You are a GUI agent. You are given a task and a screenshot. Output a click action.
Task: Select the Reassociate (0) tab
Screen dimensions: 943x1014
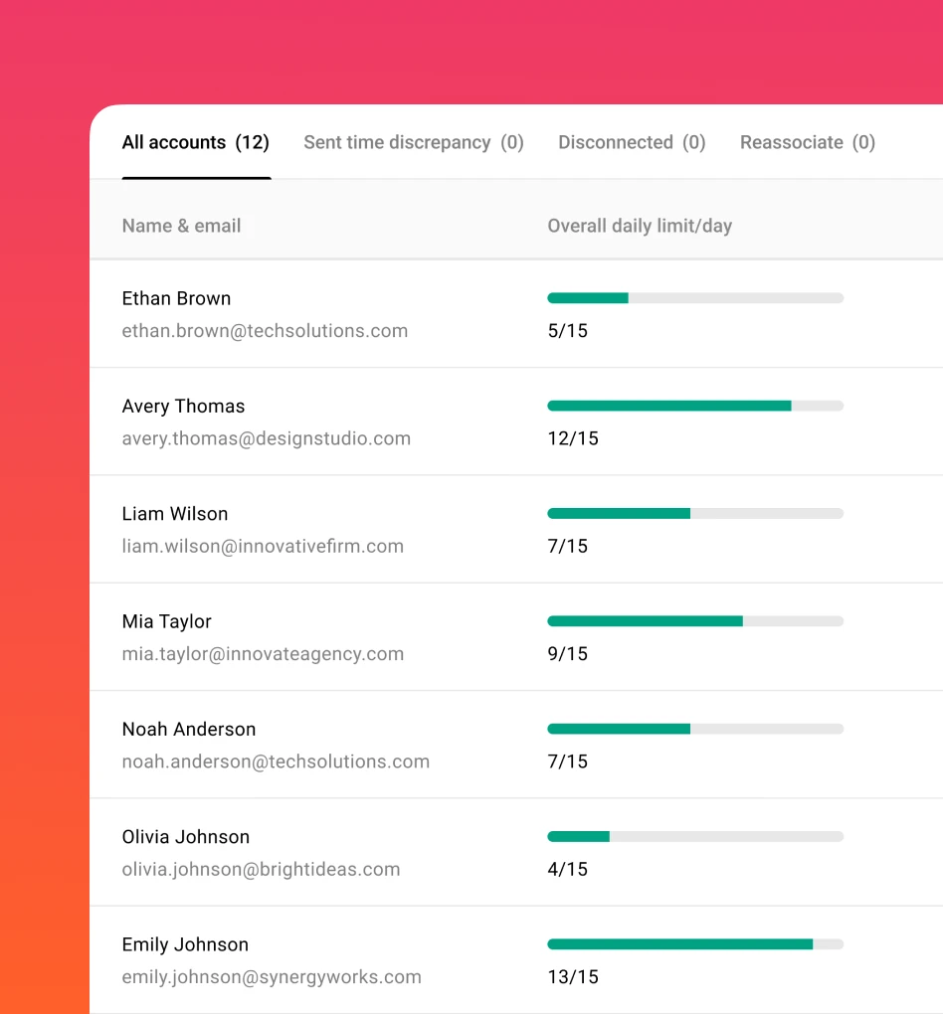coord(807,142)
